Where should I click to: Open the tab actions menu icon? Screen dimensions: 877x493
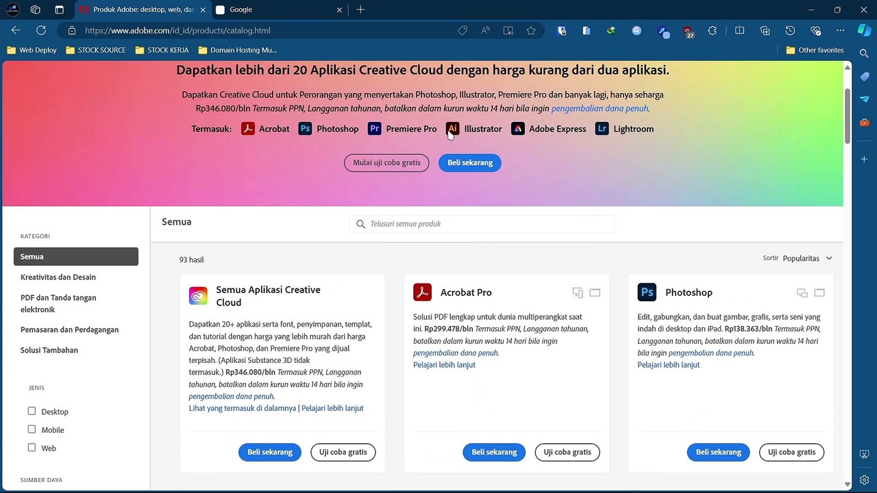[x=59, y=10]
